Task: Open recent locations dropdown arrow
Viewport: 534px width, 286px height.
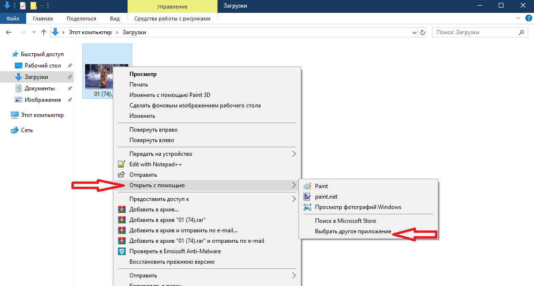Action: 34,32
